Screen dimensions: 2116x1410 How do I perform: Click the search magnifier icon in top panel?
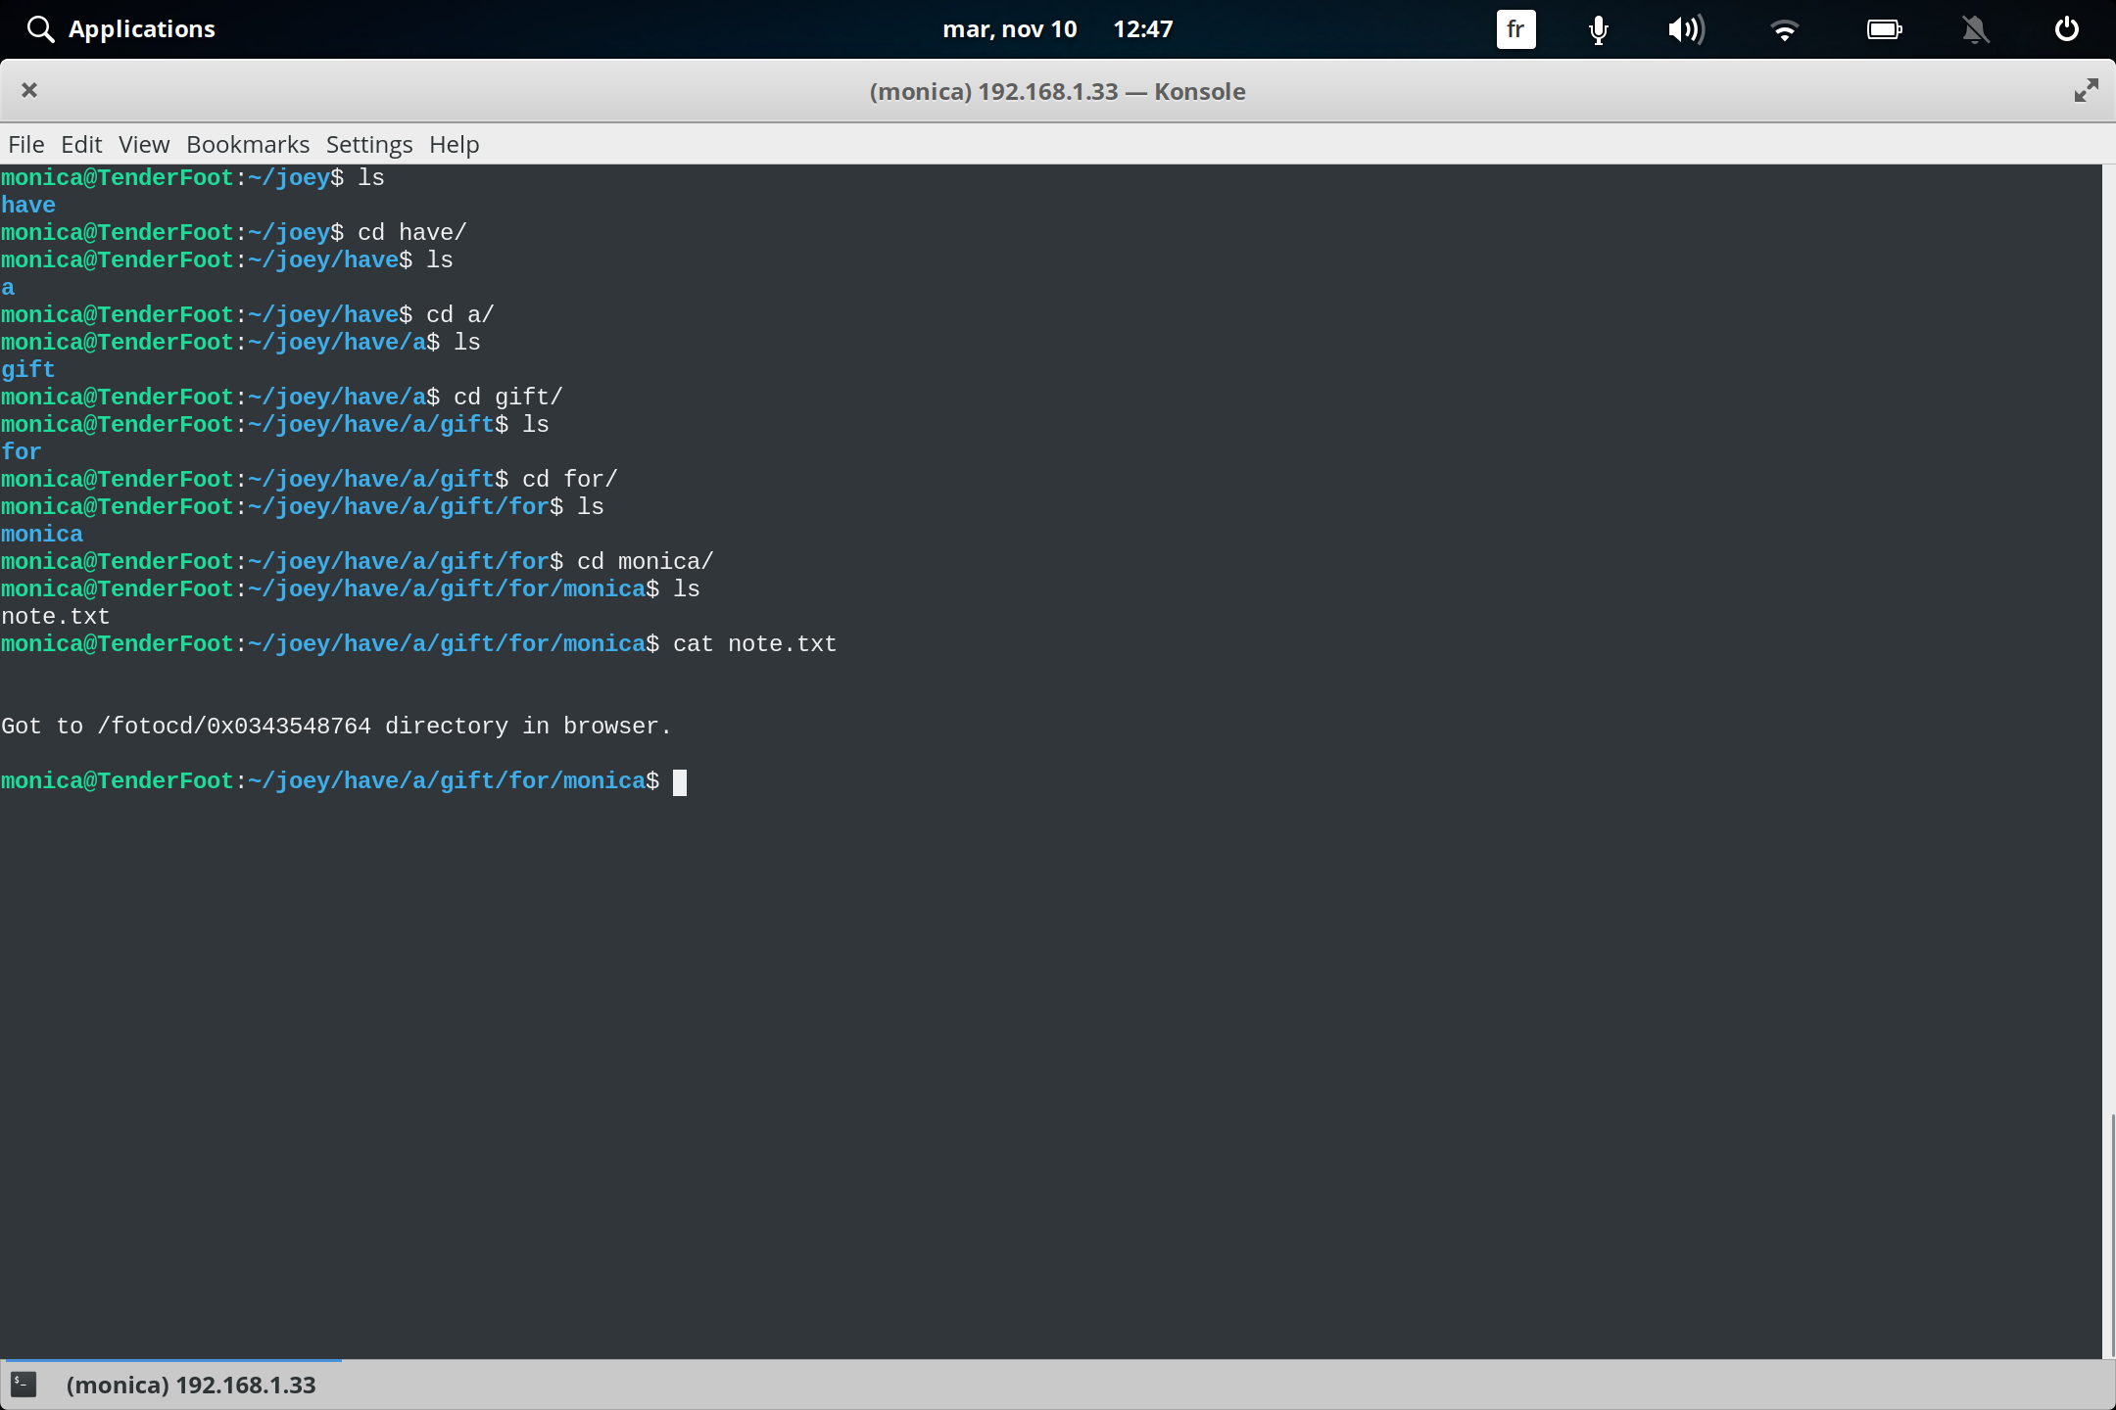40,28
